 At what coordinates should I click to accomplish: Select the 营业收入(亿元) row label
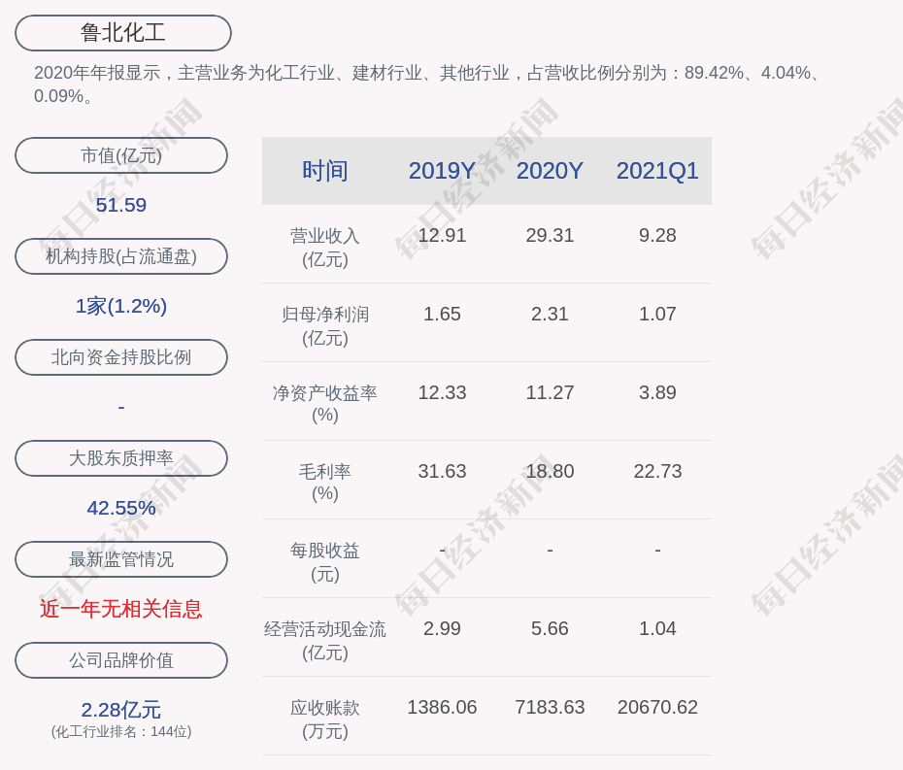[x=325, y=247]
